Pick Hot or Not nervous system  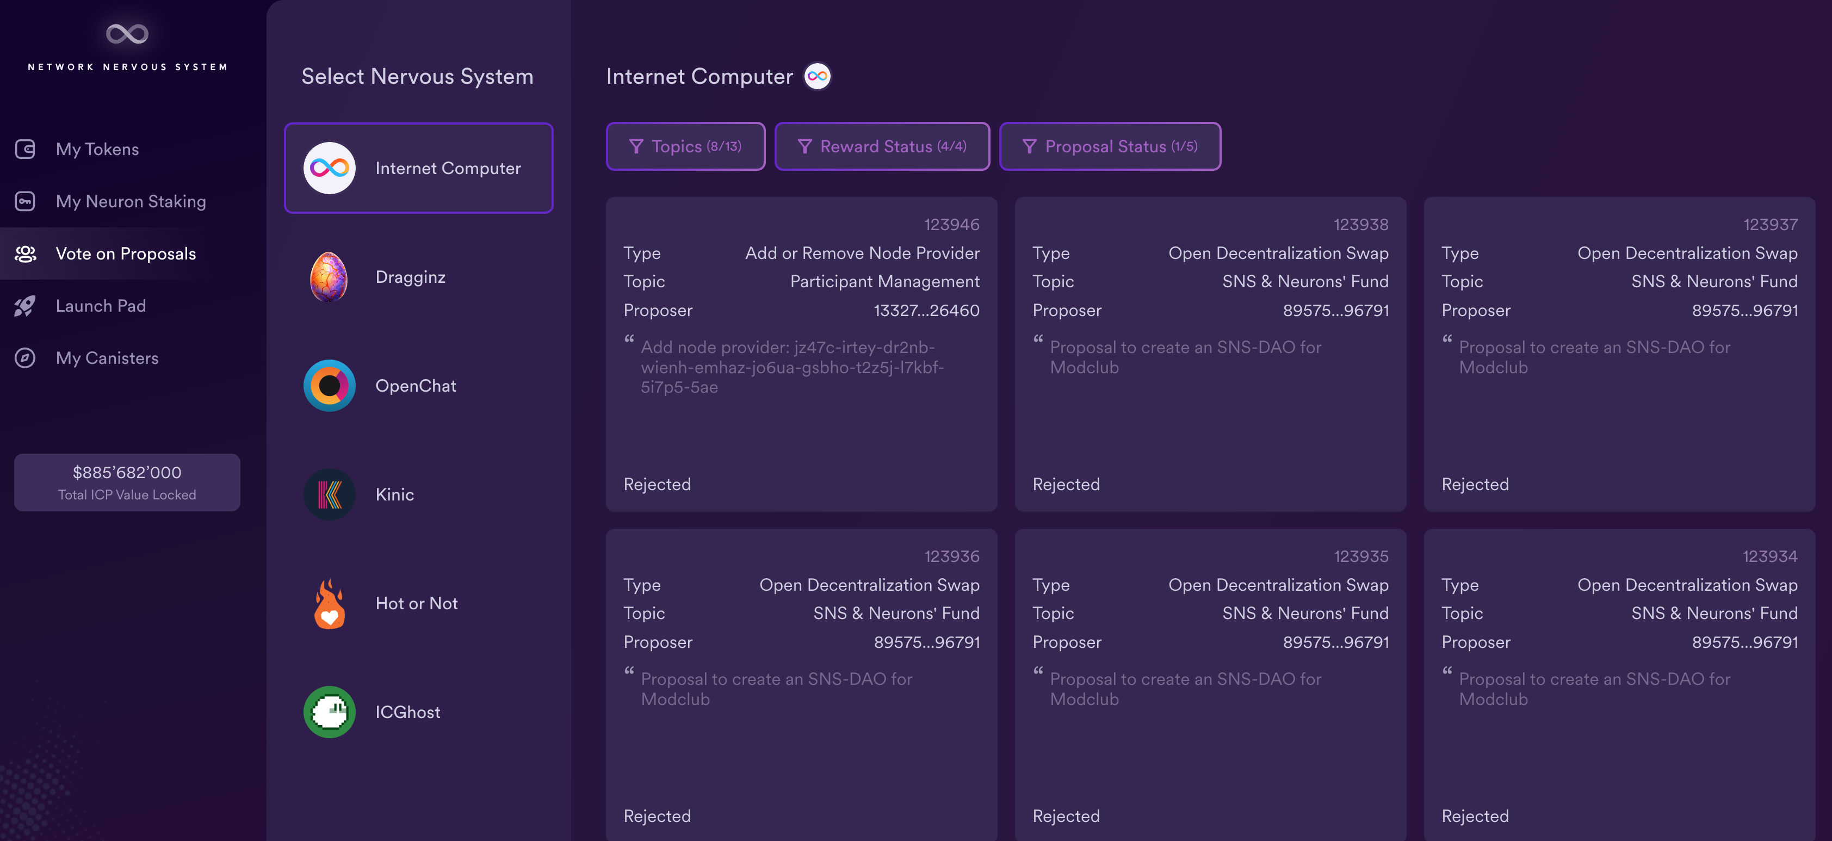pyautogui.click(x=418, y=603)
